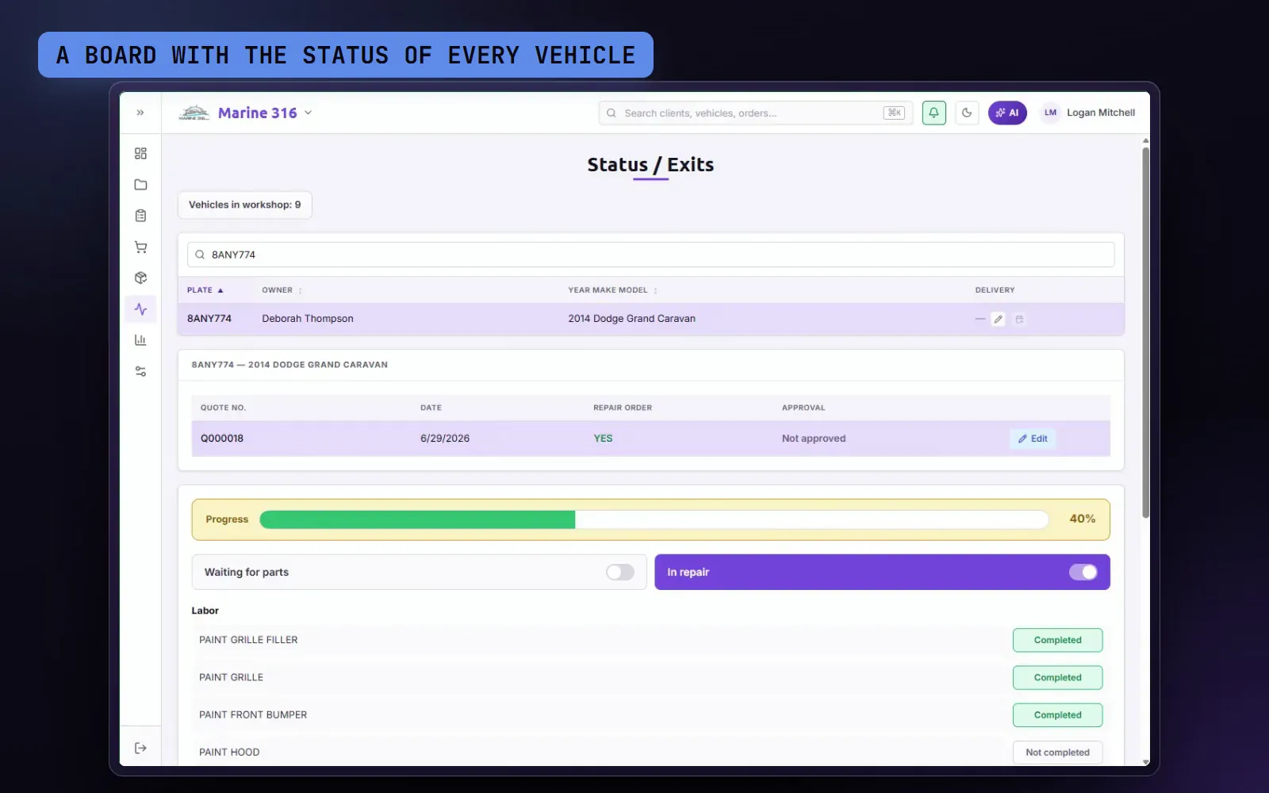
Task: Click the Vehicles in workshop: 9 badge
Action: coord(244,205)
